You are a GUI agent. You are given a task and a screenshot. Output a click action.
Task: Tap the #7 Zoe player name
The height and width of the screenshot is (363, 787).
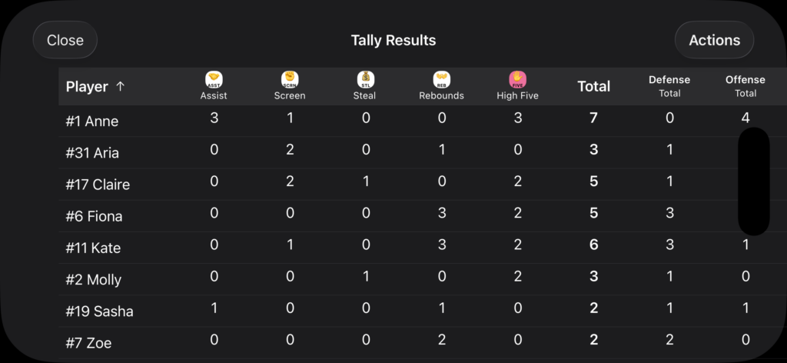coord(88,343)
